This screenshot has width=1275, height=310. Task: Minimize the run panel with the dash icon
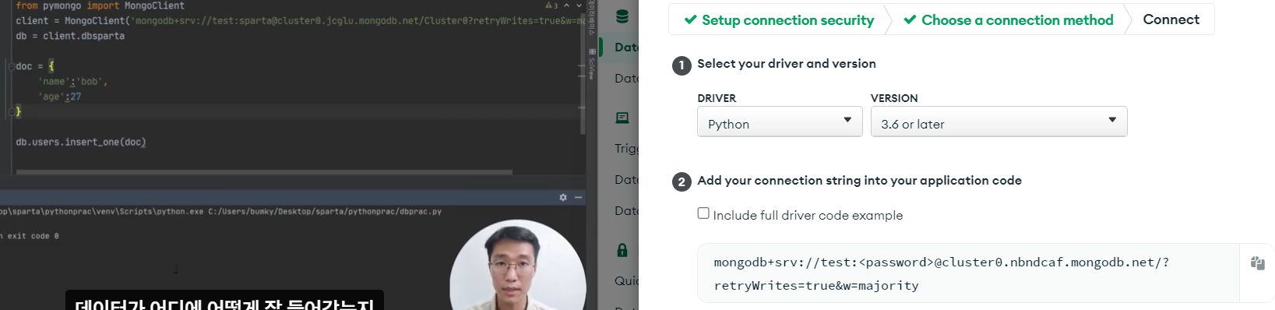coord(579,198)
